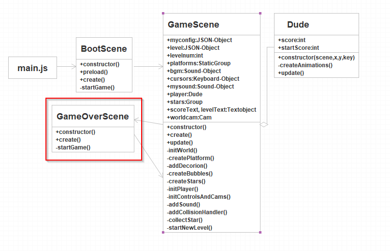This screenshot has height=251, width=390.
Task: Click the arrowhead between main.js and BootScene
Action: click(73, 68)
